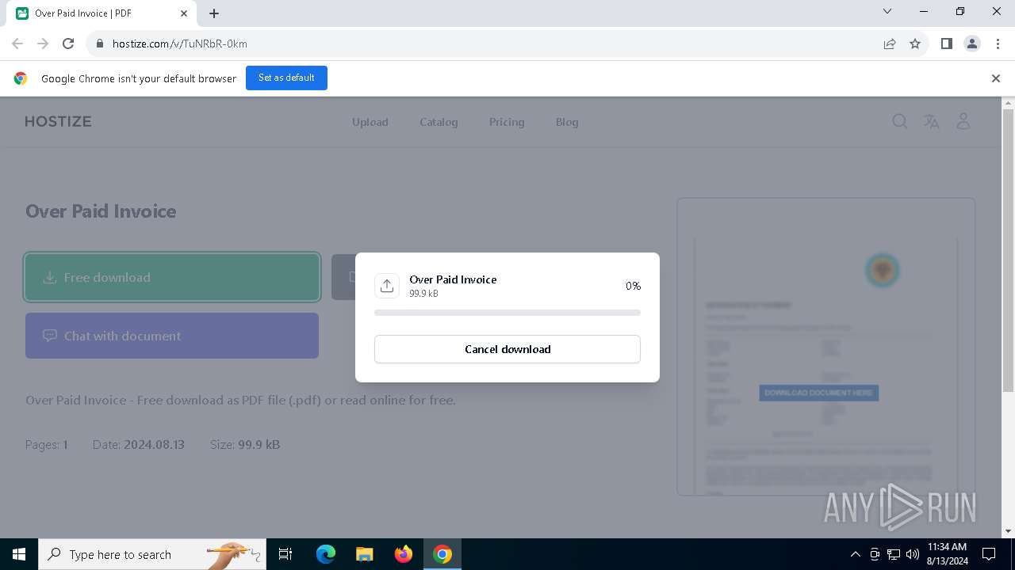This screenshot has height=570, width=1015.
Task: Open the Upload menu item
Action: pyautogui.click(x=370, y=122)
